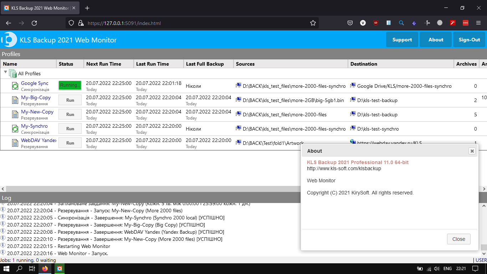The width and height of the screenshot is (487, 274).
Task: Click the My-Big-Copy backup profile icon
Action: [15, 100]
